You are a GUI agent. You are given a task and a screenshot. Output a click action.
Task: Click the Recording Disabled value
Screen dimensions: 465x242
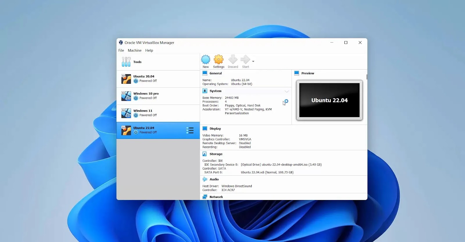[x=245, y=147]
